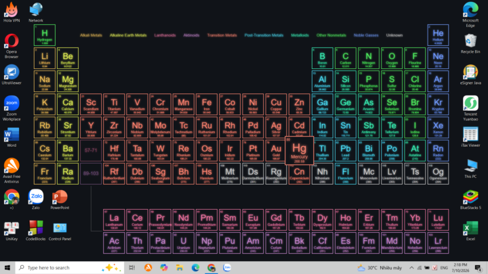Image resolution: width=488 pixels, height=274 pixels.
Task: Open the Control Panel shortcut
Action: pyautogui.click(x=60, y=231)
